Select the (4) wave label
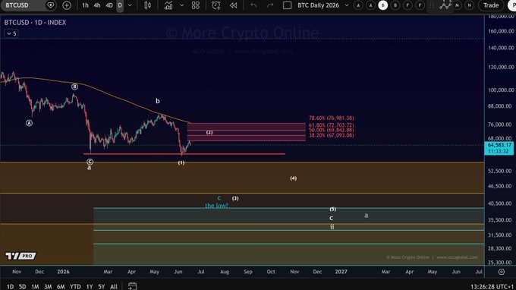The image size is (516, 290). coord(293,178)
